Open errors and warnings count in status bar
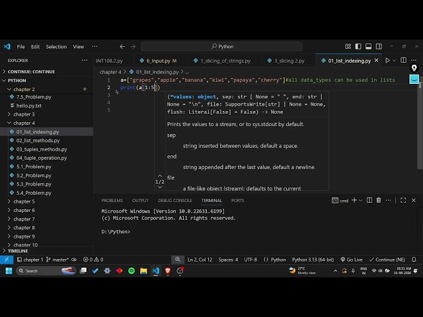The width and height of the screenshot is (423, 317). (x=93, y=260)
